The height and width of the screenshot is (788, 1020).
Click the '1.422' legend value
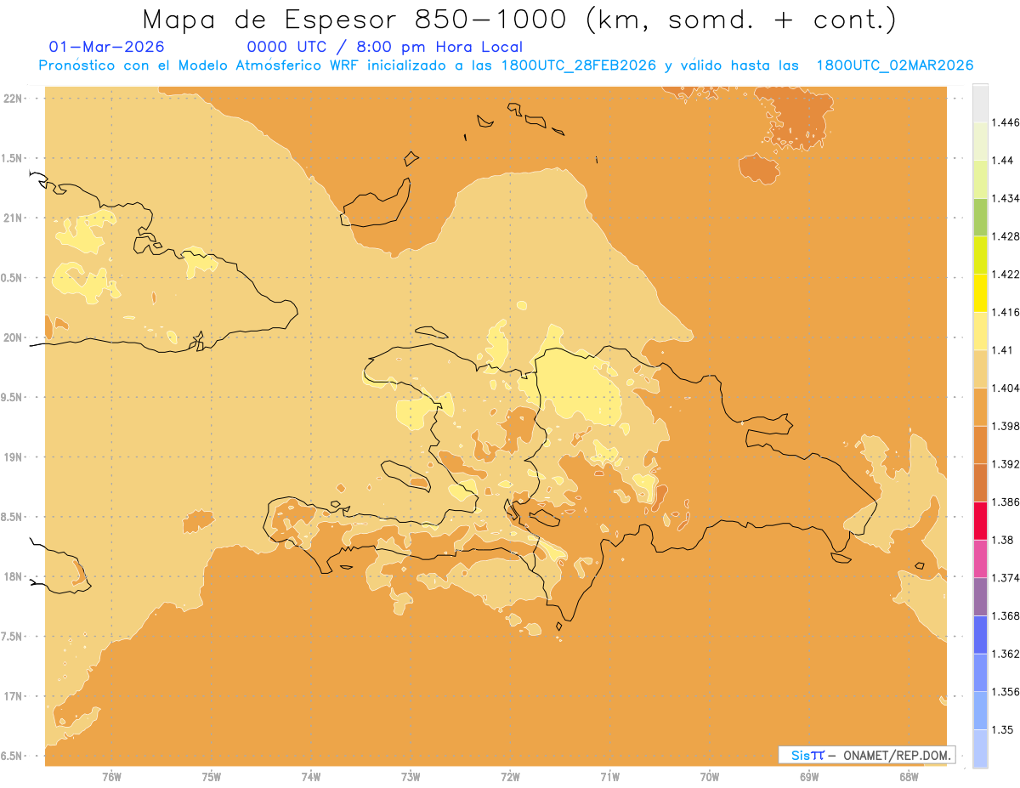point(1005,275)
